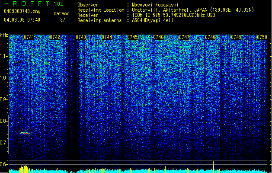This screenshot has width=272, height=173.
Task: Click the kHz axis unit label
Action: coord(4,35)
